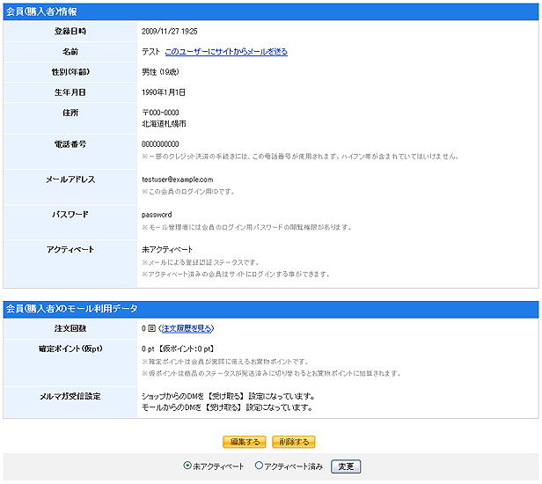Click the registration date 2009/11/27 19:25

[169, 32]
